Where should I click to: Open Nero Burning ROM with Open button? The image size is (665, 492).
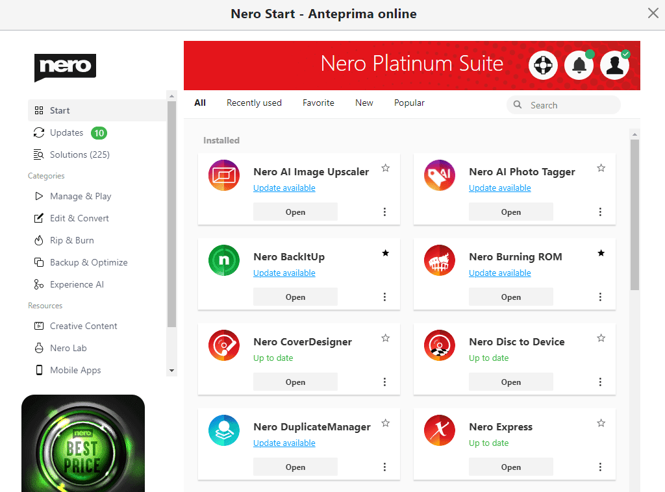pyautogui.click(x=510, y=297)
